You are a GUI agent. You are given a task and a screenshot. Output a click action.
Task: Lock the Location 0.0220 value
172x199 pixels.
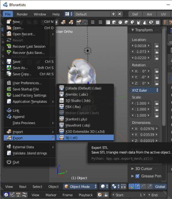click(x=156, y=58)
